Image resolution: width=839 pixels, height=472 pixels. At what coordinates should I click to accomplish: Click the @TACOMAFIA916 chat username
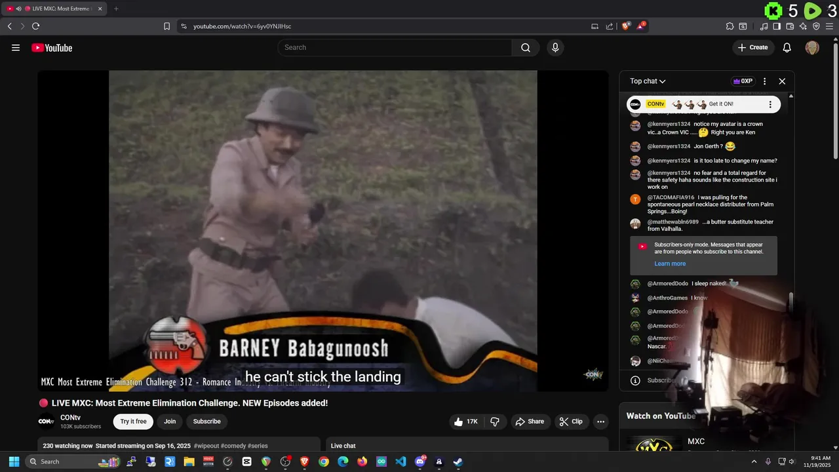click(671, 197)
